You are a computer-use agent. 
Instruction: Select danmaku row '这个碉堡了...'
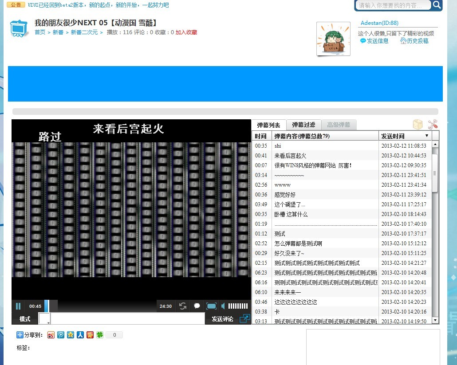click(342, 204)
